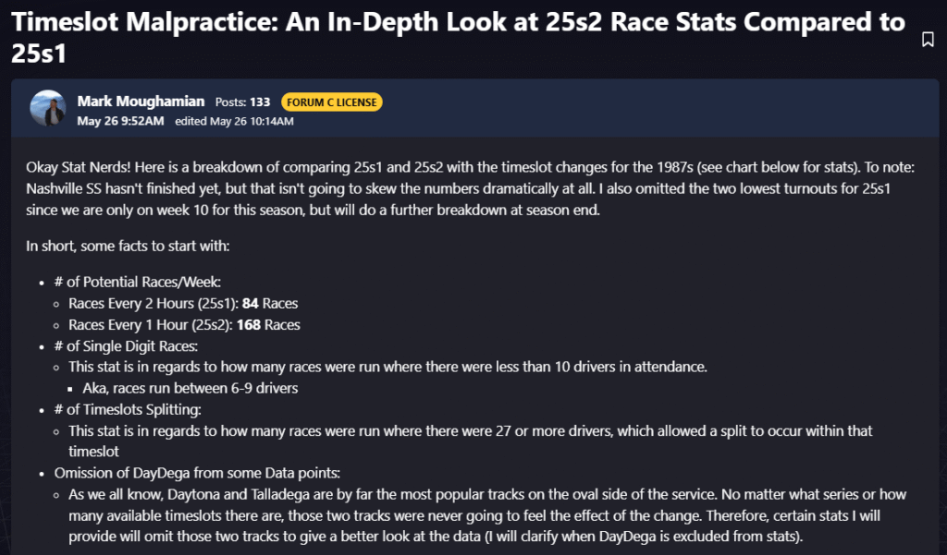View the edited May 26 10:14AM history
The image size is (947, 555).
(x=234, y=121)
